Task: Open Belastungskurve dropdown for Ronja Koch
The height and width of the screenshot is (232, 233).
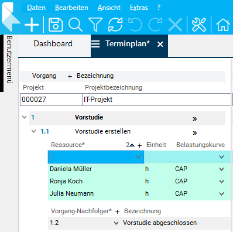Action: pos(221,182)
